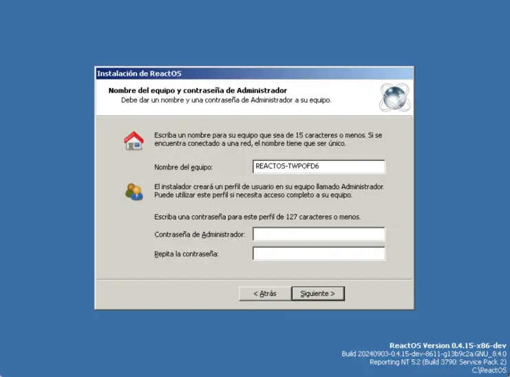Screen dimensions: 510x377
Task: Focus the Nombre del equipo field
Action: pos(319,166)
